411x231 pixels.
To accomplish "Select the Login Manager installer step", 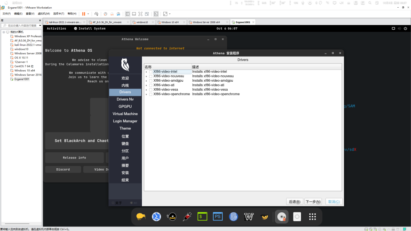I will pos(125,121).
